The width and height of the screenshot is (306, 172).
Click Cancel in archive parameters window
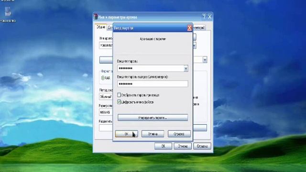tap(183, 146)
